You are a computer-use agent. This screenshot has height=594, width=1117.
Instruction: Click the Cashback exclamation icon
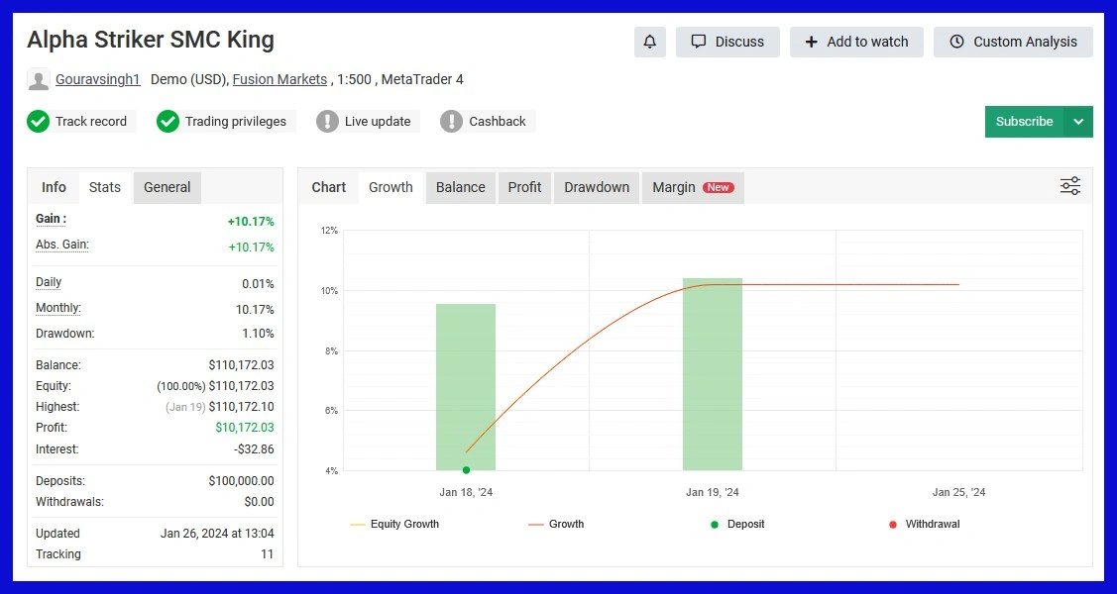click(451, 122)
